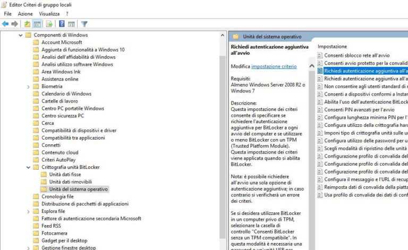The image size is (408, 250).
Task: Select Area Windows Ink folder
Action: tap(61, 72)
